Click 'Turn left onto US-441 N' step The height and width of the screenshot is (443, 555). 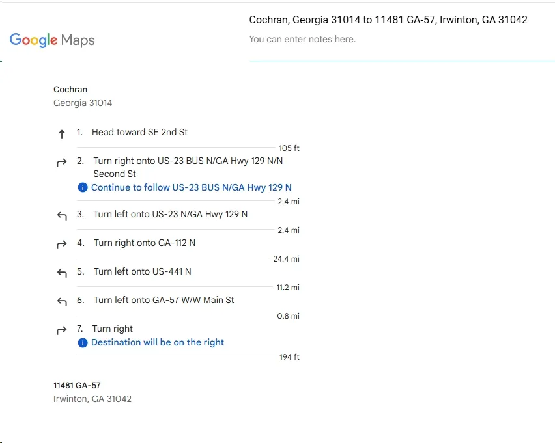click(x=142, y=271)
